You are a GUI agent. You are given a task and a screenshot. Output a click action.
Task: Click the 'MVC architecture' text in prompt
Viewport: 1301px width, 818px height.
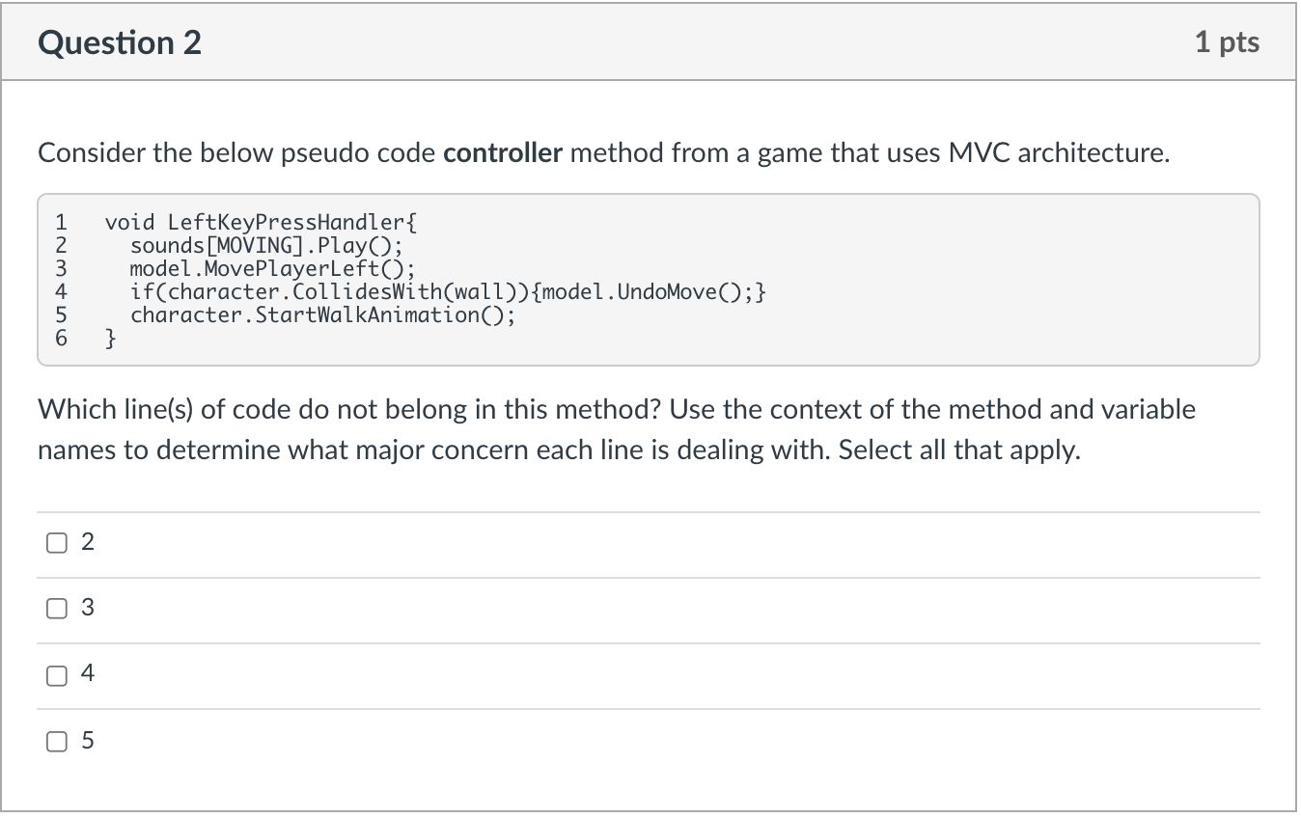[1045, 153]
